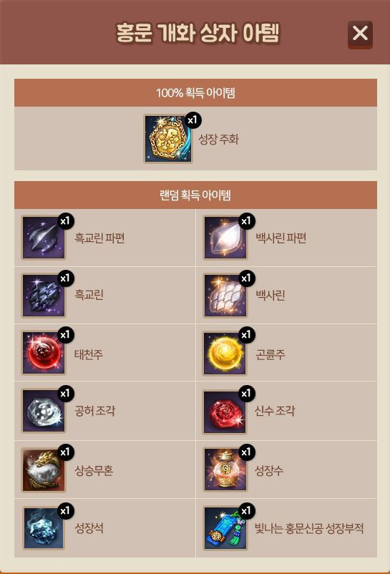Select the 흑교린 파편 item icon
Viewport: 390px width, 574px height.
pyautogui.click(x=44, y=238)
